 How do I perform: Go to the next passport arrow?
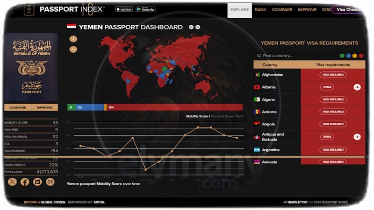(198, 27)
